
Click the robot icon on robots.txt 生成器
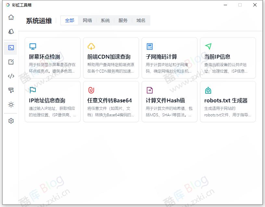(x=208, y=90)
